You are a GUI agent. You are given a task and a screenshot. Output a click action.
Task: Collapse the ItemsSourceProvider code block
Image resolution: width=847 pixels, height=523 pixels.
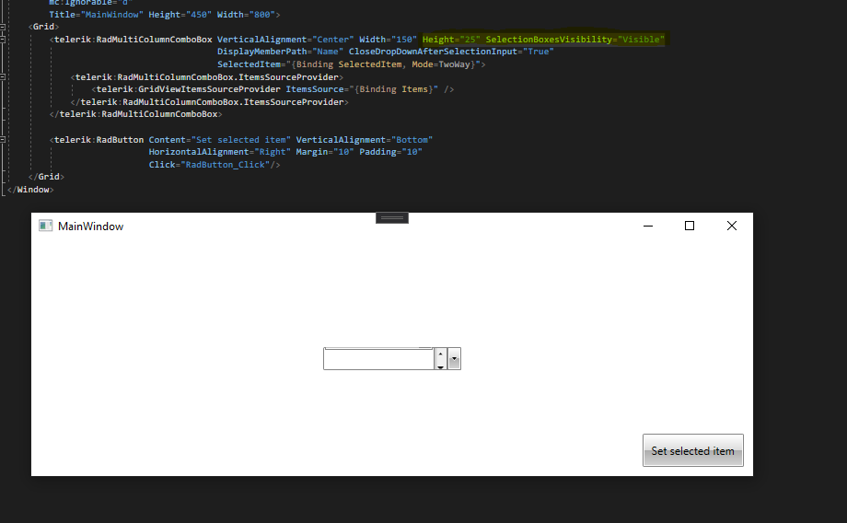3,77
